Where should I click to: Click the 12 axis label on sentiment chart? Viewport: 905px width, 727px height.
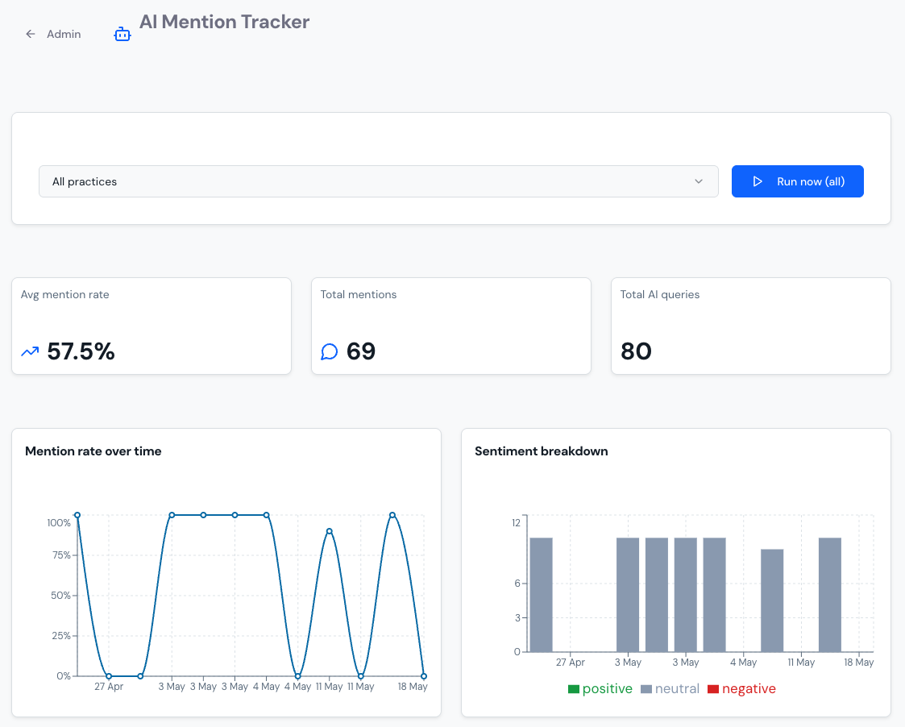(x=516, y=522)
